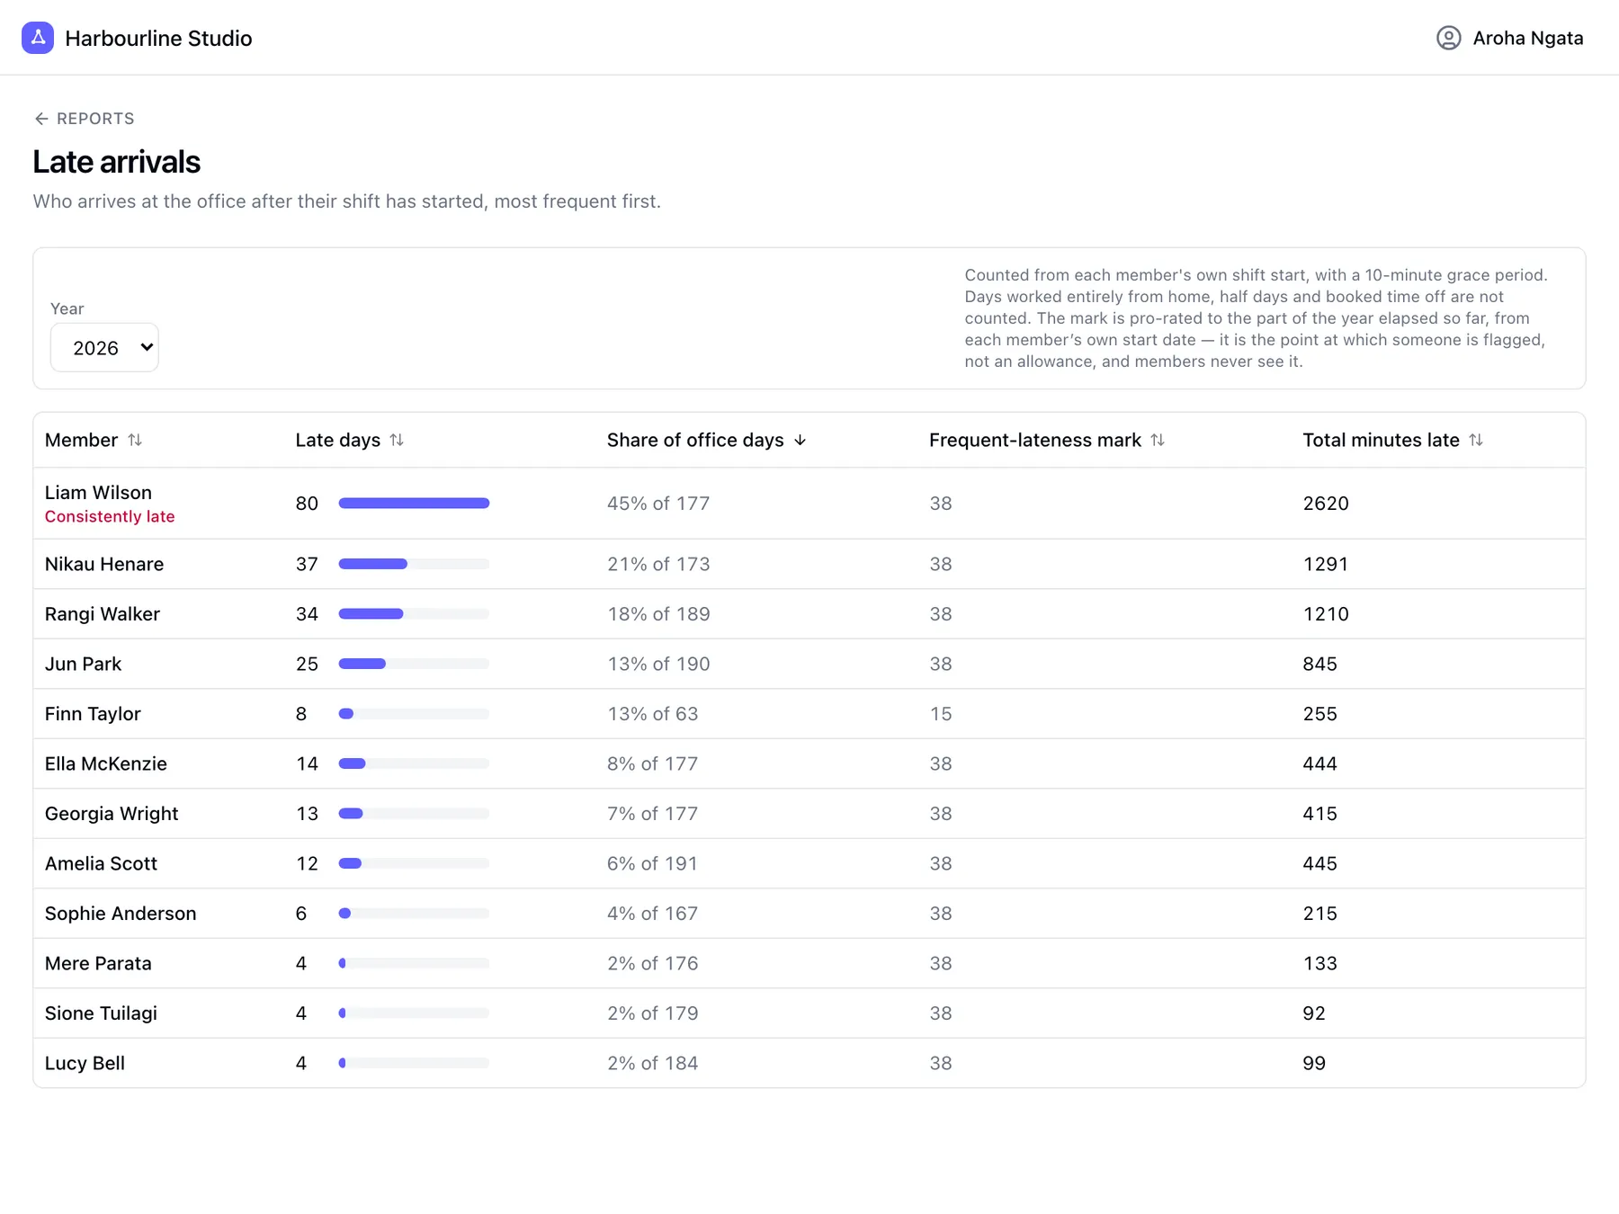Click the Member column header

click(81, 440)
